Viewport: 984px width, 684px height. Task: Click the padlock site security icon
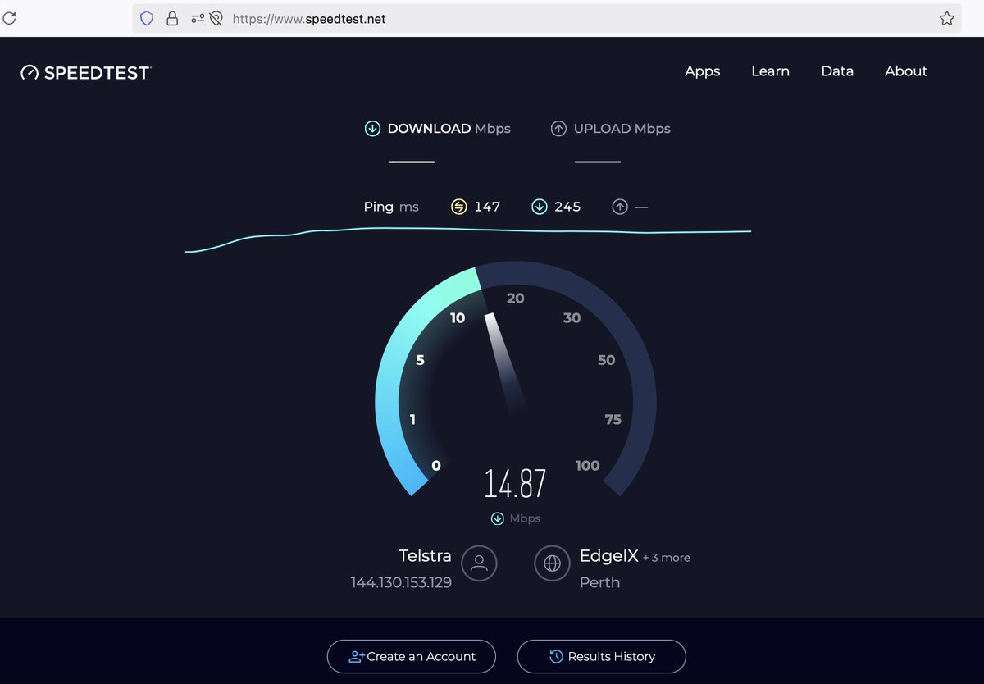[172, 18]
